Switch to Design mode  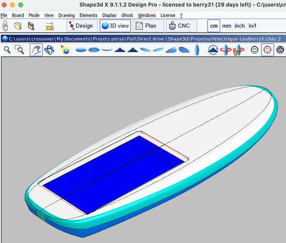pos(82,26)
